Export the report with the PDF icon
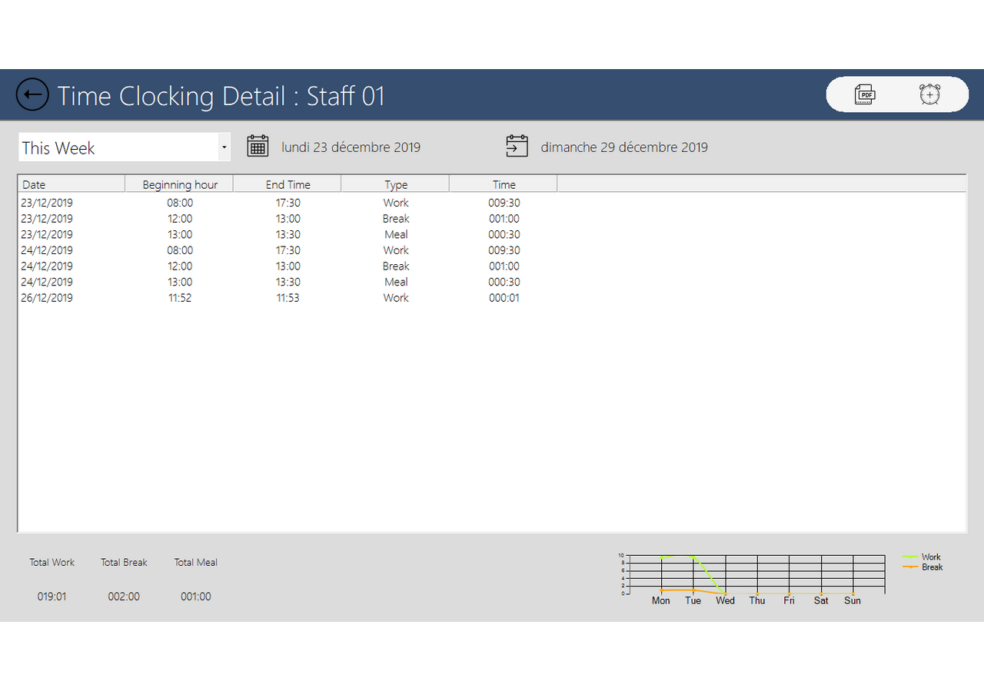The width and height of the screenshot is (984, 691). [x=865, y=94]
